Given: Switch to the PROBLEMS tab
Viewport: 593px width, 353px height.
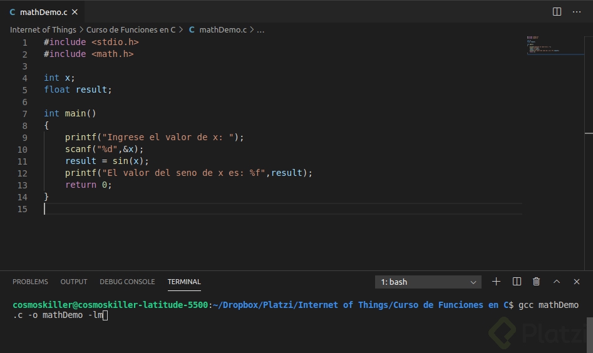Looking at the screenshot, I should (30, 282).
